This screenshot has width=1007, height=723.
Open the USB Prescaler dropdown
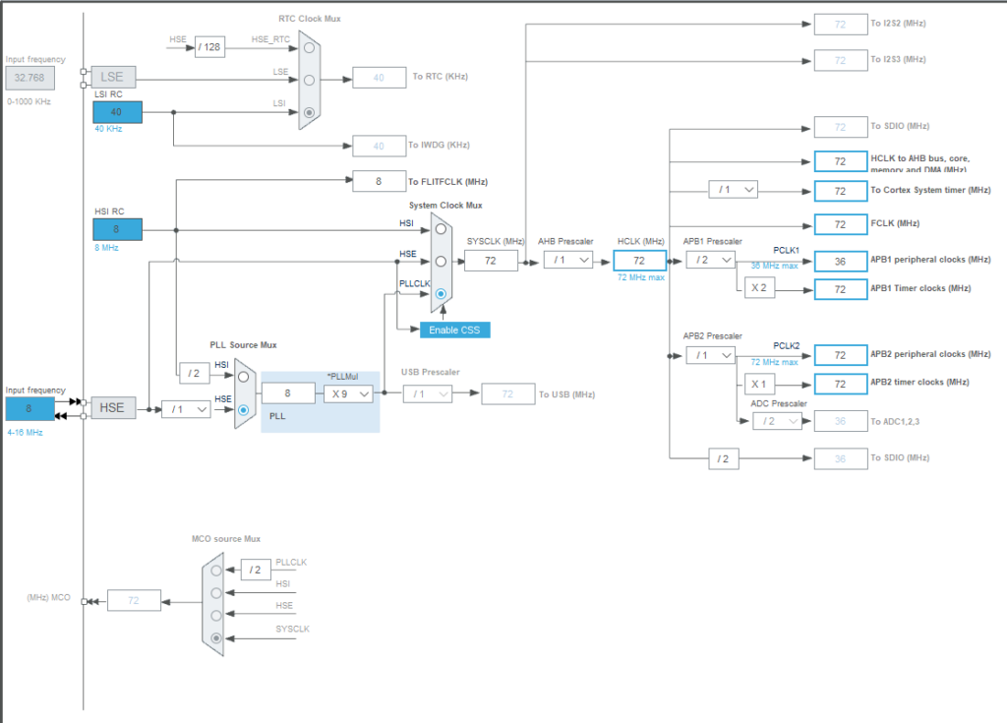point(428,393)
